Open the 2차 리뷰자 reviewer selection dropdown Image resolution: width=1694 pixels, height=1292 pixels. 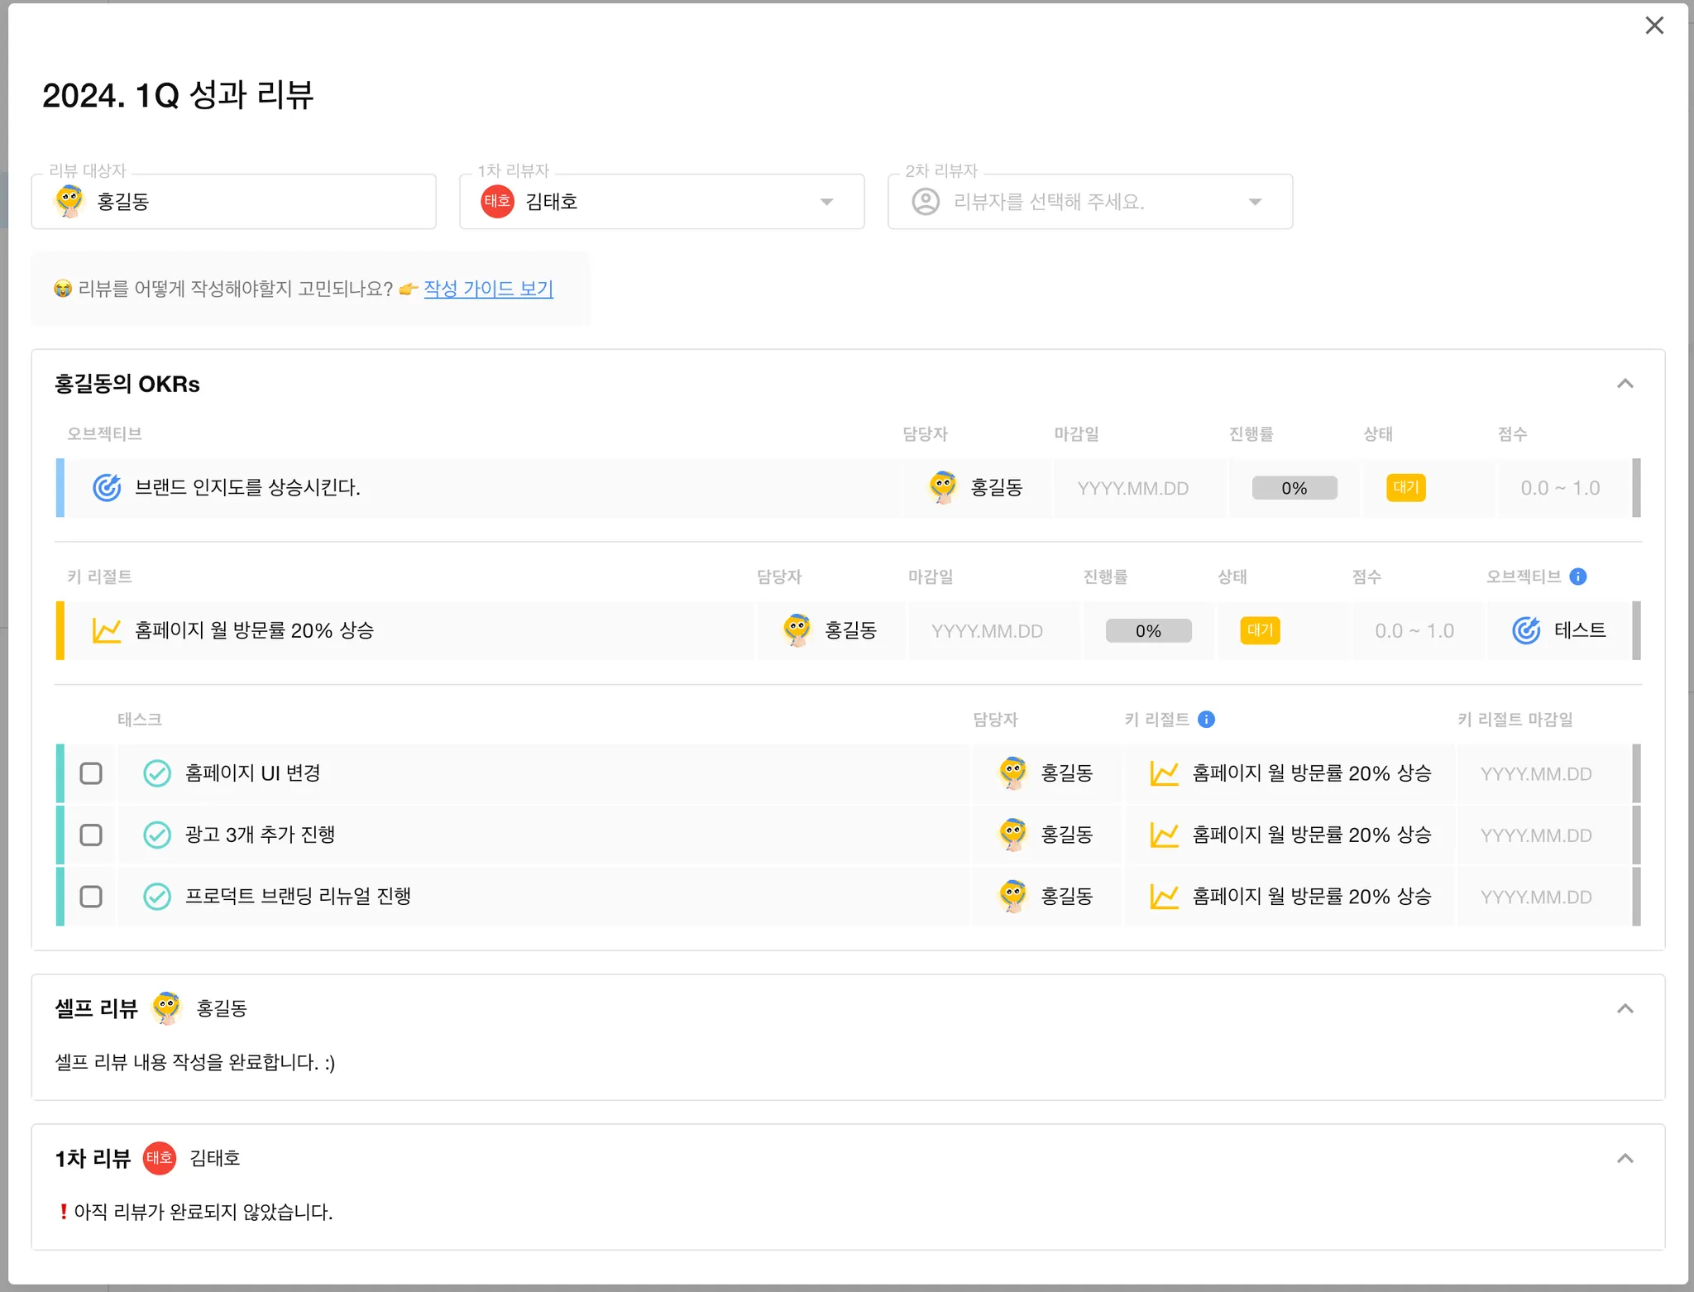point(1089,202)
